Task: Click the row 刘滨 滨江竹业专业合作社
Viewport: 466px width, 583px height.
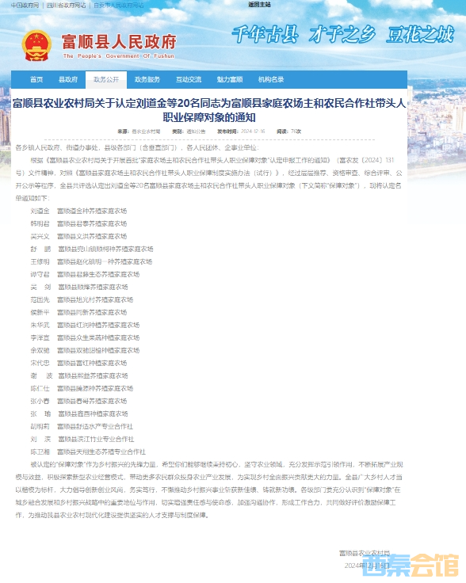Action: tap(82, 439)
